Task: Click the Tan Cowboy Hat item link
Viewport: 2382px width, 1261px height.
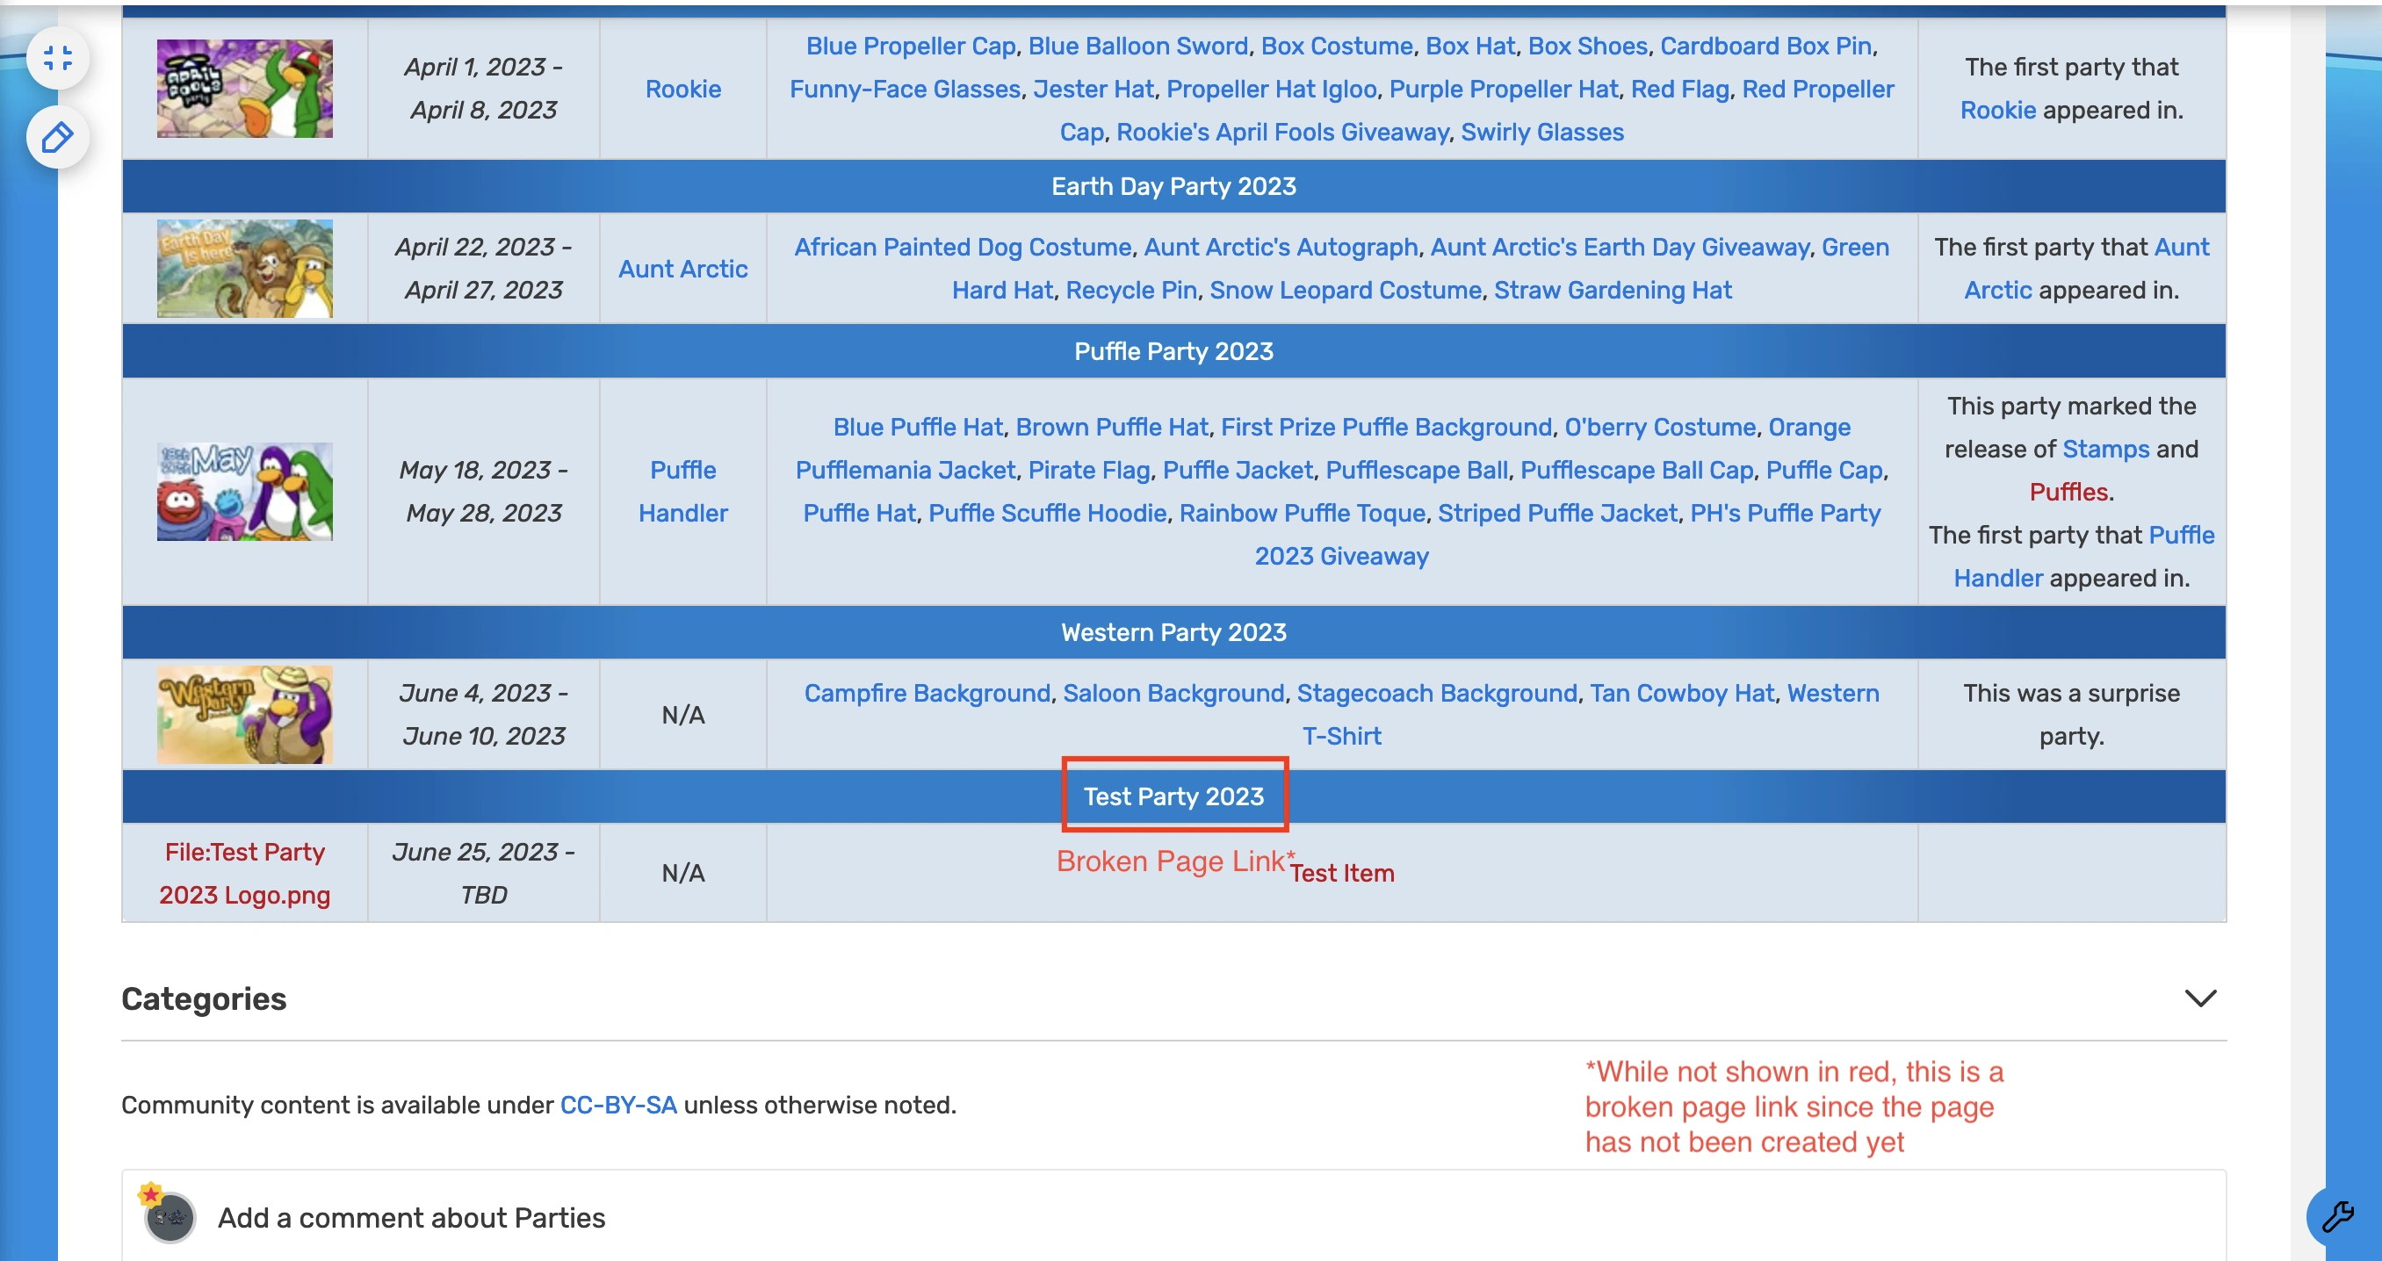Action: pyautogui.click(x=1681, y=693)
